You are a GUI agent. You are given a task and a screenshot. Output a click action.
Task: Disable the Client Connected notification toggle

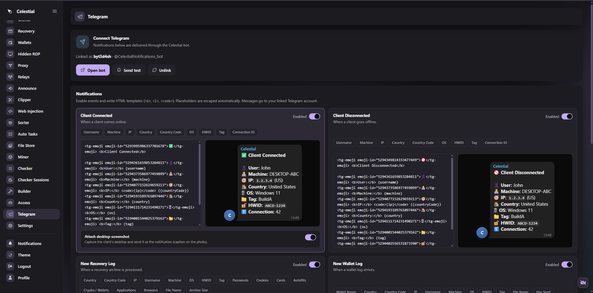(315, 116)
